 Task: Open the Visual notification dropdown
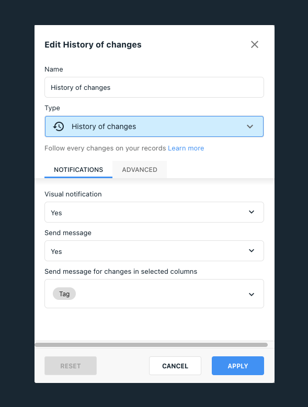[154, 212]
